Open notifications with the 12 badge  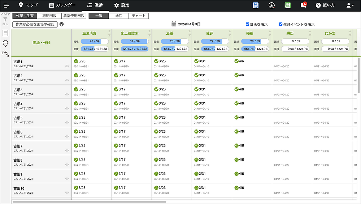click(303, 5)
